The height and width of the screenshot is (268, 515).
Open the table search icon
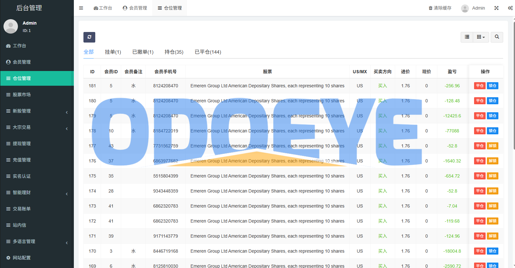click(497, 37)
